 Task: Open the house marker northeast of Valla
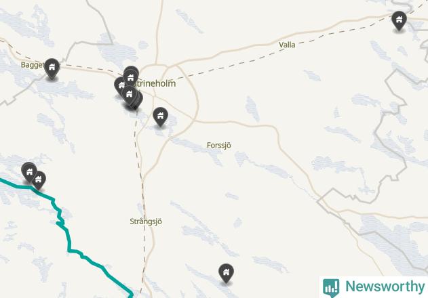click(399, 21)
